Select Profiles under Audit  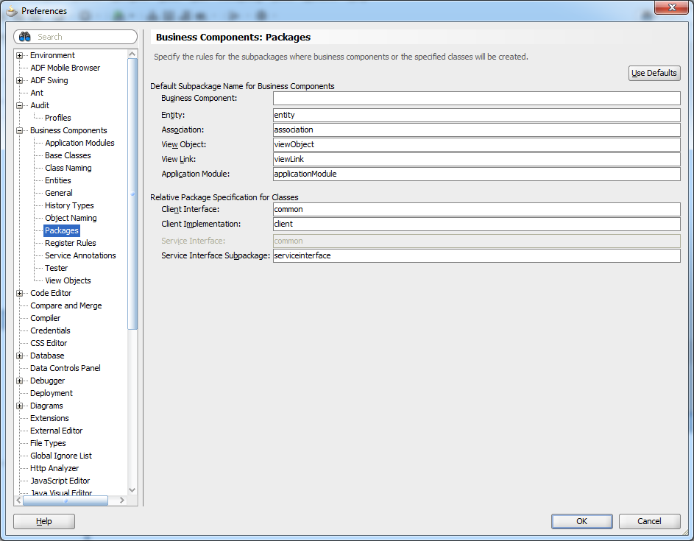pyautogui.click(x=57, y=117)
